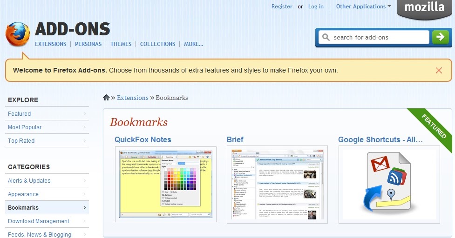Open the Other Applications dropdown
The width and height of the screenshot is (455, 238).
pyautogui.click(x=363, y=7)
